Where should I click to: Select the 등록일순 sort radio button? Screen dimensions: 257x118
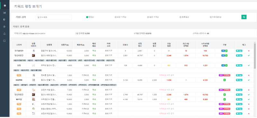[181, 17]
